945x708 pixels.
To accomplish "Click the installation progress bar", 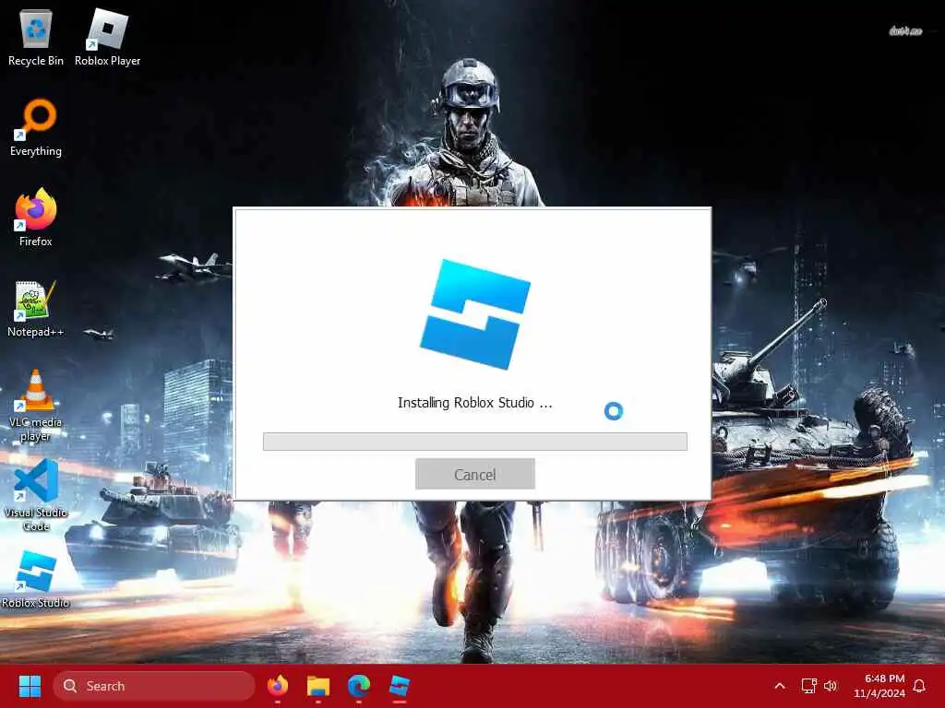I will tap(475, 442).
